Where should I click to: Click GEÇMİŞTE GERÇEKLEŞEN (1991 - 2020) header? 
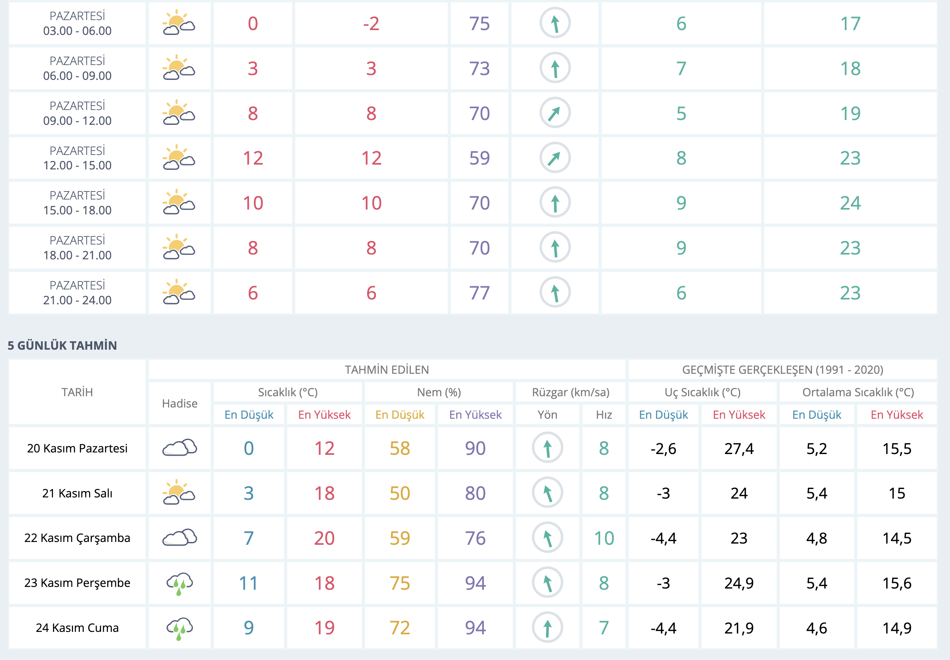click(x=782, y=370)
